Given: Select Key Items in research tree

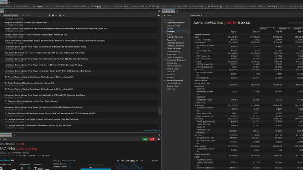Looking at the screenshot, I should [x=170, y=31].
